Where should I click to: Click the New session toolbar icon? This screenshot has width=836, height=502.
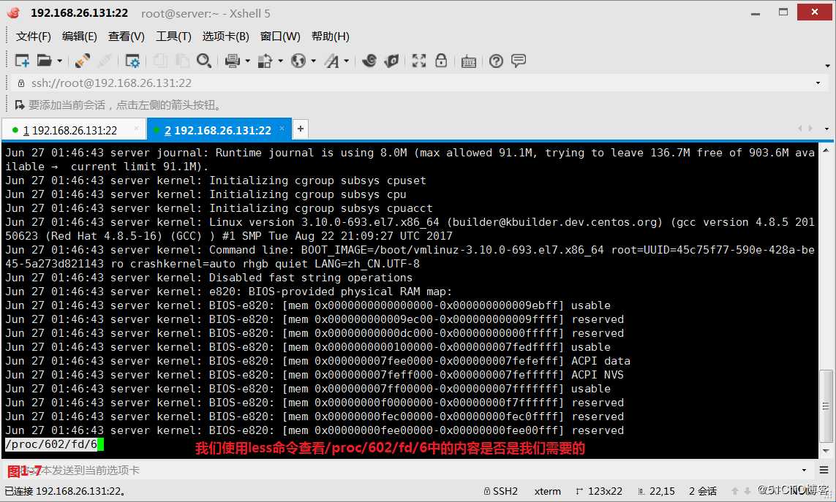[22, 61]
